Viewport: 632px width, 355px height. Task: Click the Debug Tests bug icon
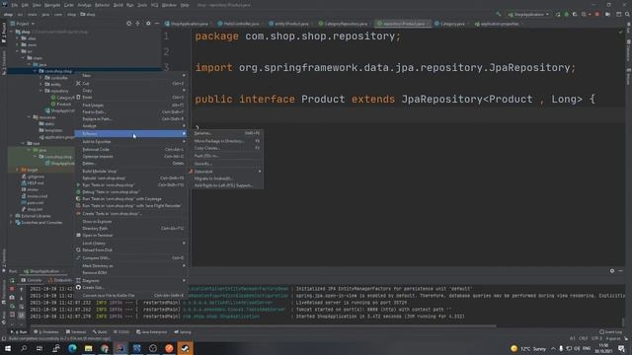coord(78,192)
